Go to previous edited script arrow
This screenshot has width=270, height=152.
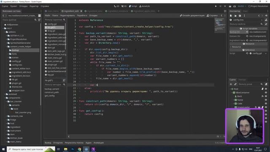(x=221, y=16)
